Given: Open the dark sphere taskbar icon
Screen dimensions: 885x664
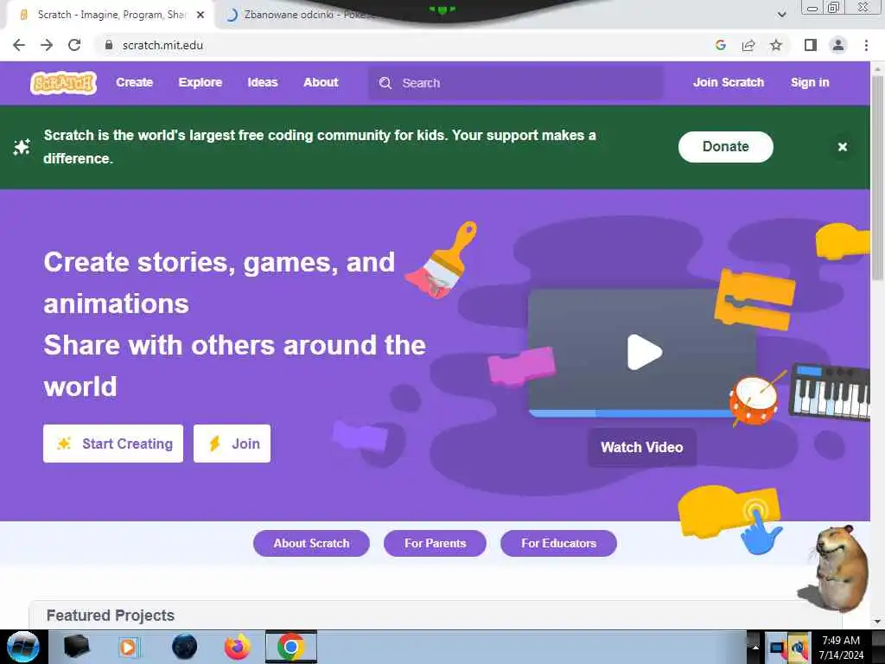Looking at the screenshot, I should point(184,647).
